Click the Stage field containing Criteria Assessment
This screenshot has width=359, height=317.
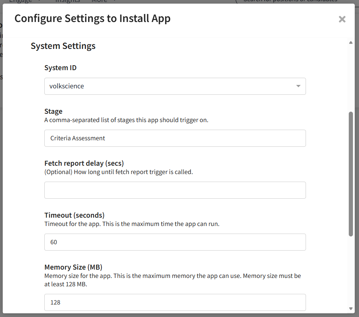(175, 138)
